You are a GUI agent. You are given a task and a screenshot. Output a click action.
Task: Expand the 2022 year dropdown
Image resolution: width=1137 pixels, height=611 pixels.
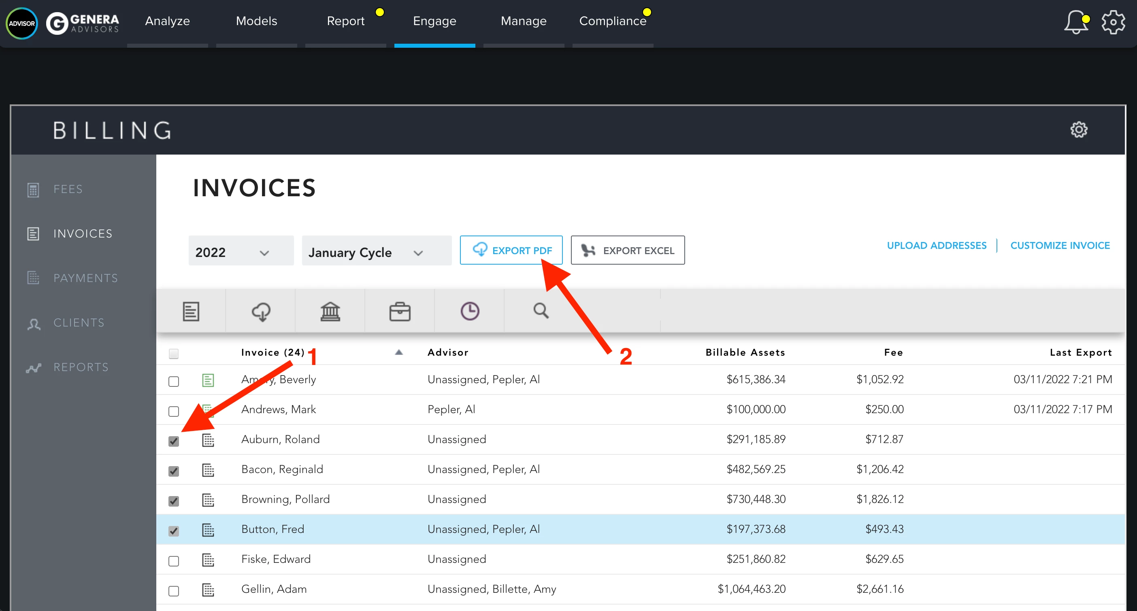pyautogui.click(x=241, y=252)
